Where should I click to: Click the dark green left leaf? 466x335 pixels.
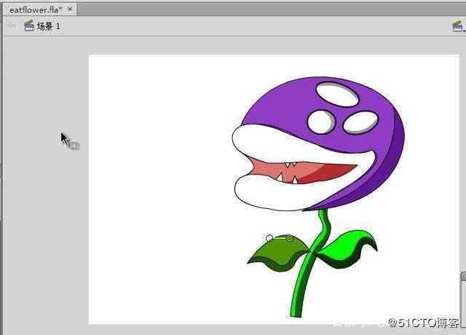[x=278, y=253]
